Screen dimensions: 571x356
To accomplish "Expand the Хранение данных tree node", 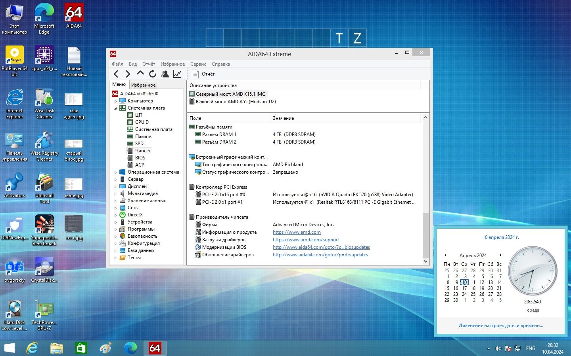I will pos(116,201).
